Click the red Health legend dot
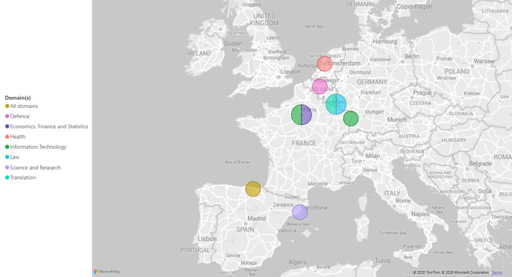The height and width of the screenshot is (277, 512). click(x=7, y=136)
